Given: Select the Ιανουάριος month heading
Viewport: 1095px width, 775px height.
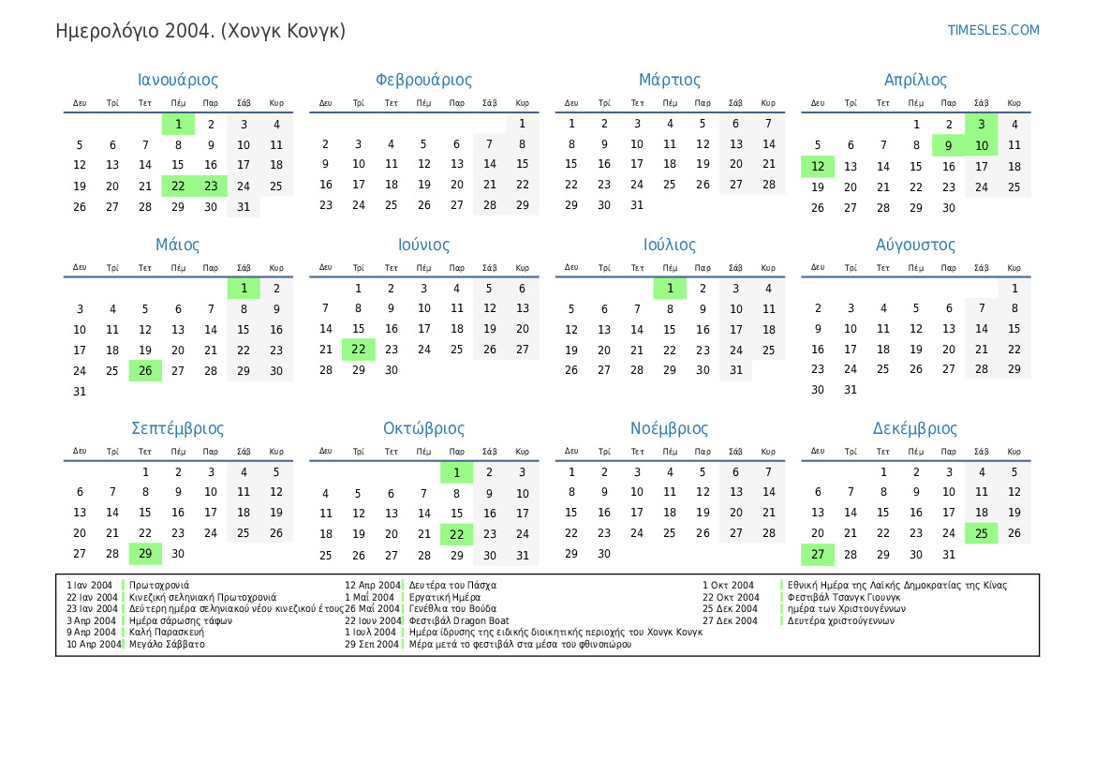Looking at the screenshot, I should [177, 80].
